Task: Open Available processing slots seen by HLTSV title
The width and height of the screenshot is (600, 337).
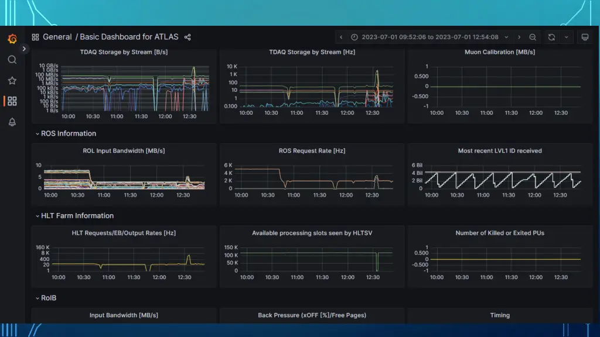Action: point(312,233)
